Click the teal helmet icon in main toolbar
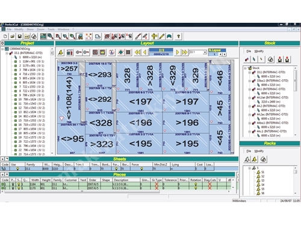The image size is (301, 225). [169, 37]
